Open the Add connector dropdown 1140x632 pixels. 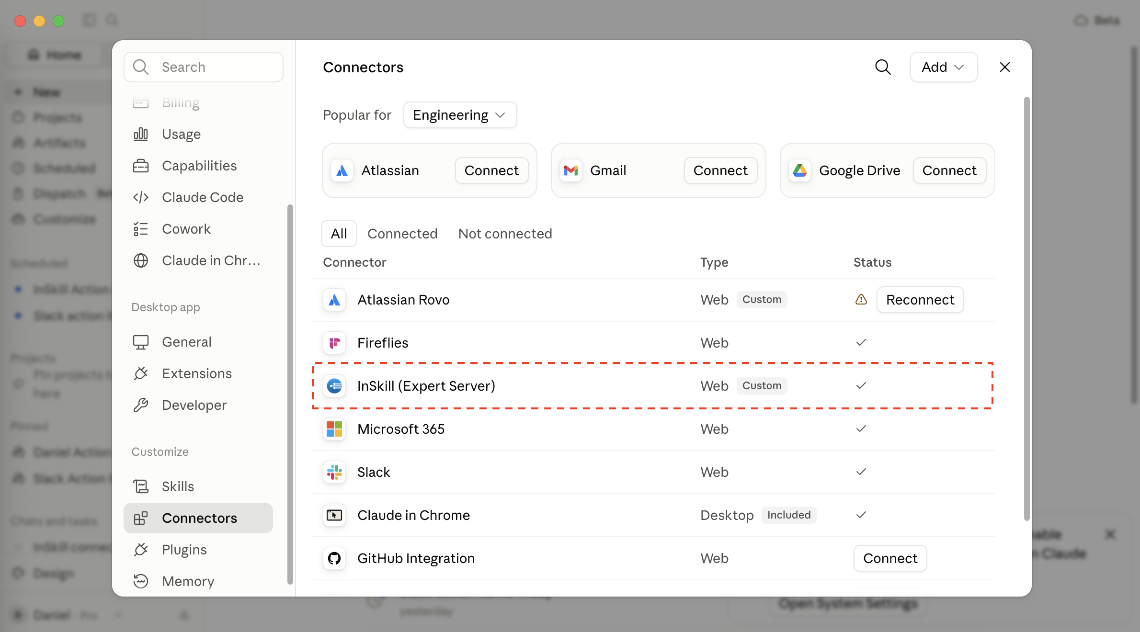pyautogui.click(x=944, y=67)
